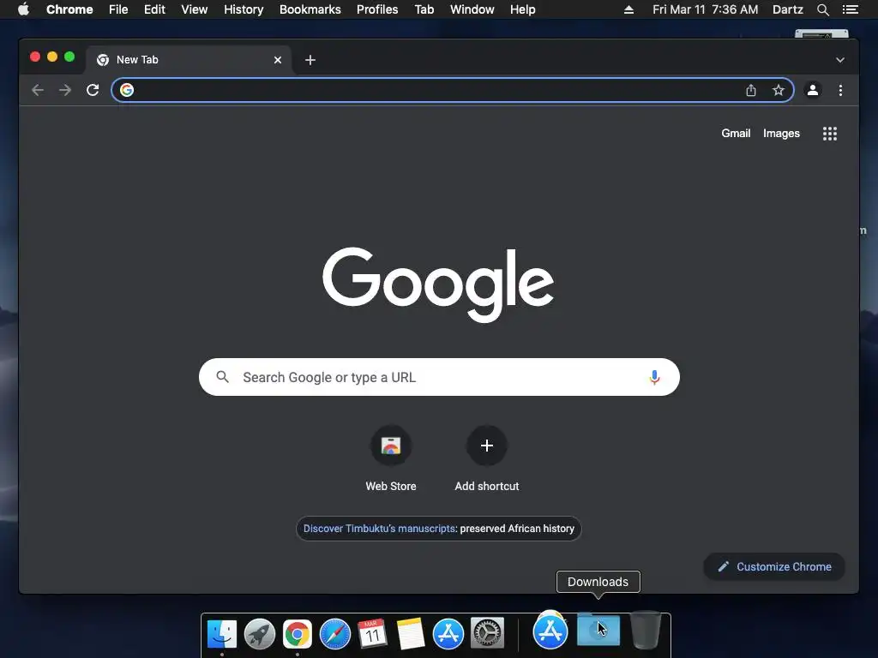Open App Store from the Dock
Screen dimensions: 878x658
point(448,634)
